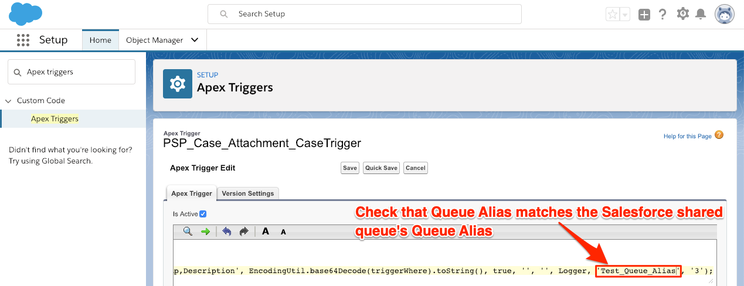Click the SETUP breadcrumb label

tap(208, 75)
